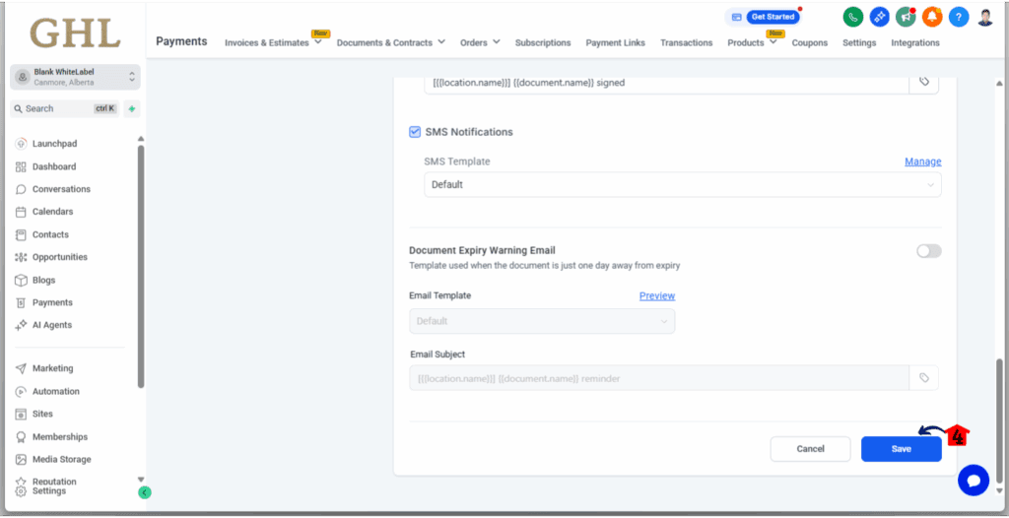Click the main page vertical scrollbar thumb
1009x518 pixels.
point(999,420)
